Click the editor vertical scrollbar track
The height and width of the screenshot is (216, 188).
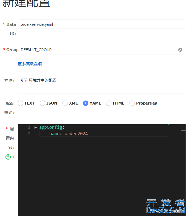[x=183, y=170]
